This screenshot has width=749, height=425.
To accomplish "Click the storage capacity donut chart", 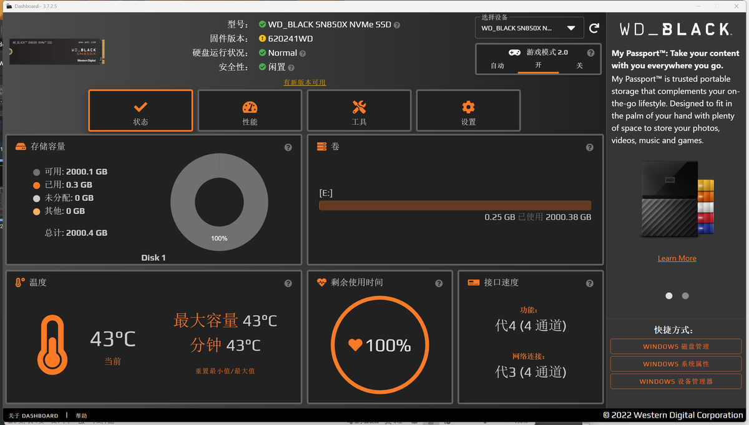I will [x=219, y=203].
